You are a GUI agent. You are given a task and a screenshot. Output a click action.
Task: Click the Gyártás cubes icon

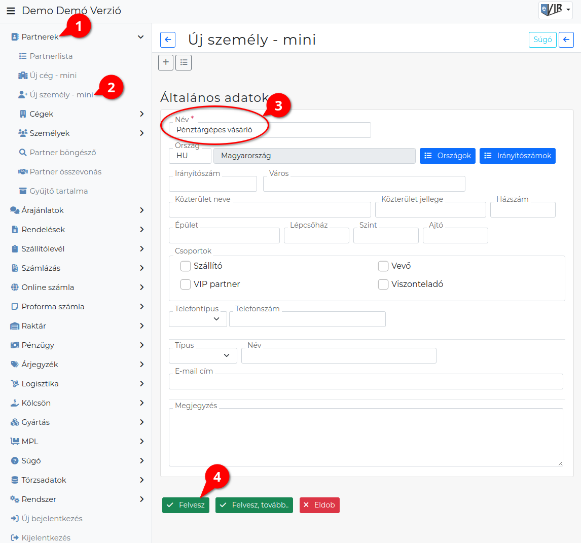[x=15, y=422]
